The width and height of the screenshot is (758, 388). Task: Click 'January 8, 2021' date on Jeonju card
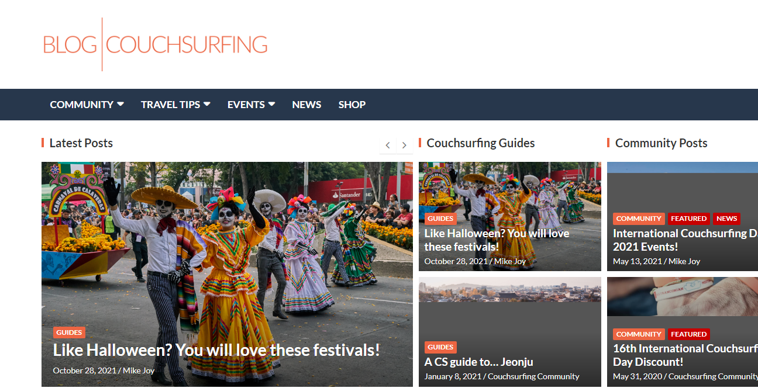coord(453,376)
